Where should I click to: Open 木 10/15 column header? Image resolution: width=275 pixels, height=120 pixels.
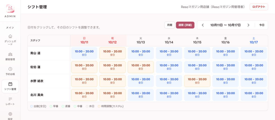[x=197, y=40]
